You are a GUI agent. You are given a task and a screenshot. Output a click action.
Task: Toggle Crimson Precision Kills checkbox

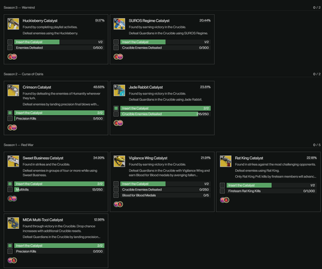[10, 118]
